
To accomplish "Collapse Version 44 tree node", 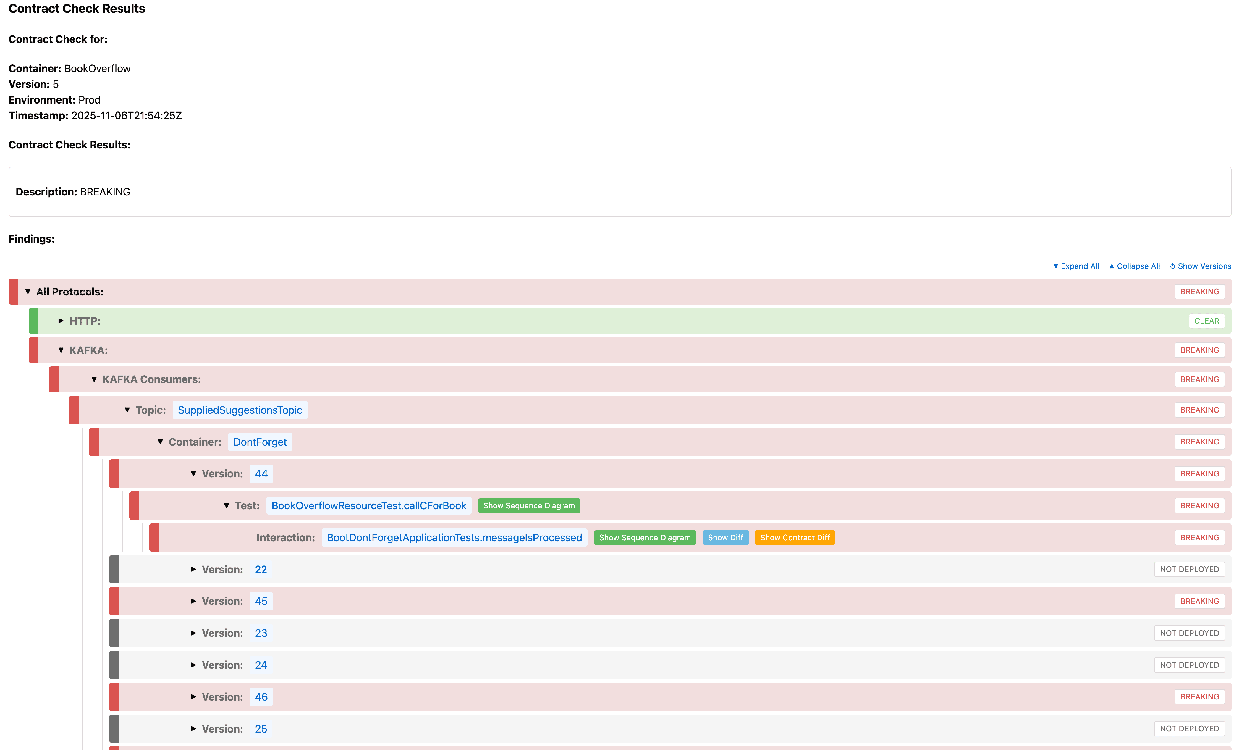I will [x=194, y=474].
